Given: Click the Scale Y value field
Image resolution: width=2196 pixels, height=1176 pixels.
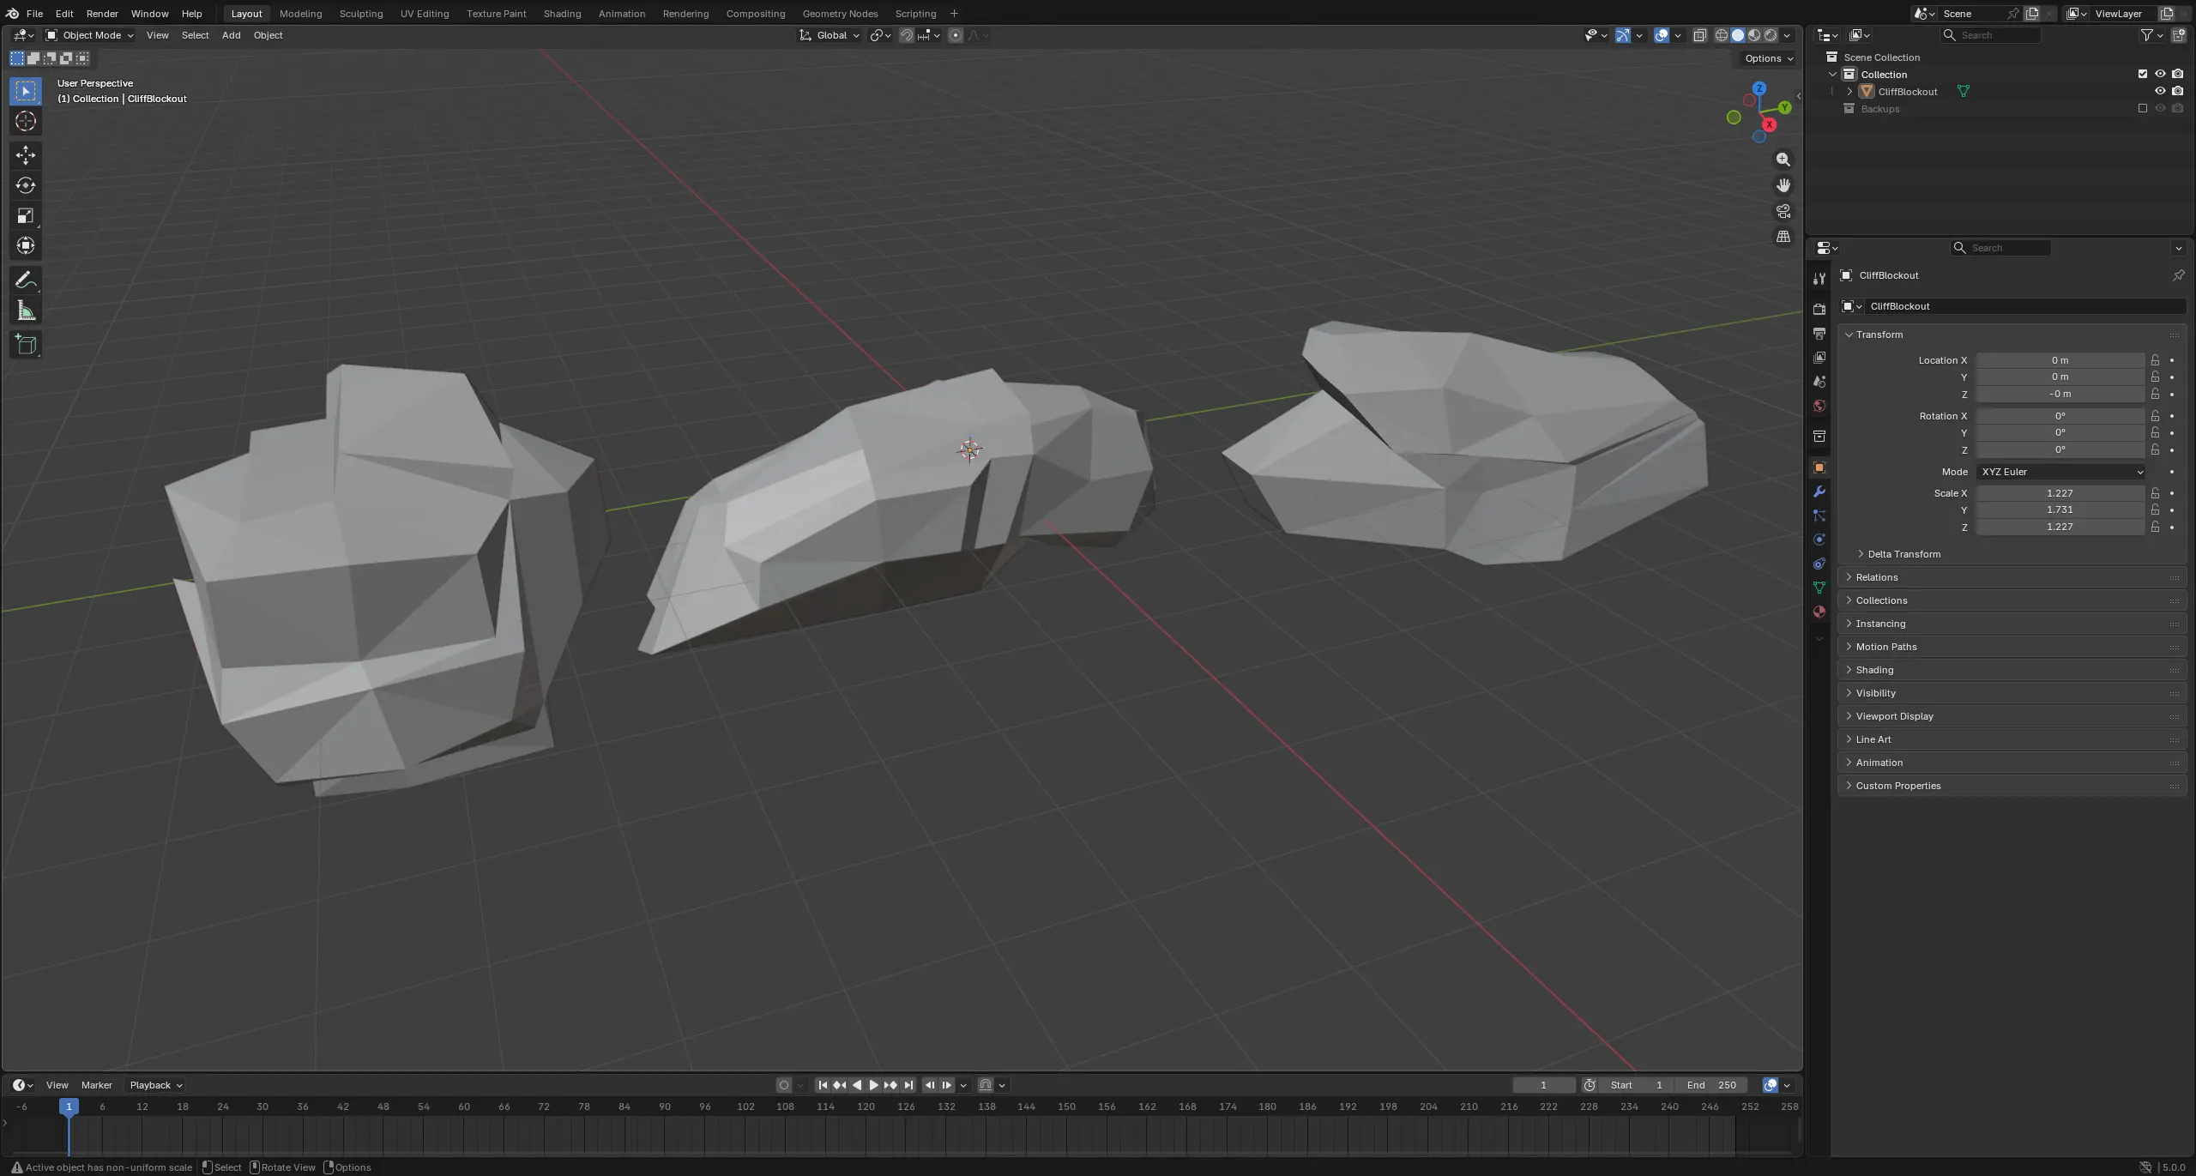Looking at the screenshot, I should point(2059,510).
